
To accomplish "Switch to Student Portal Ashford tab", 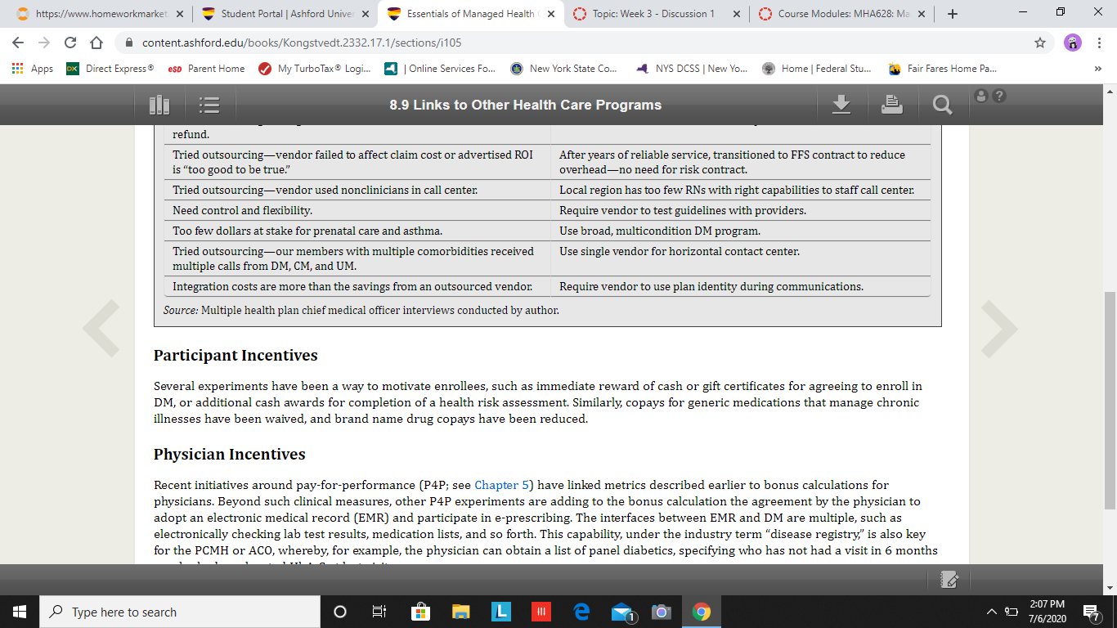I will coord(285,14).
